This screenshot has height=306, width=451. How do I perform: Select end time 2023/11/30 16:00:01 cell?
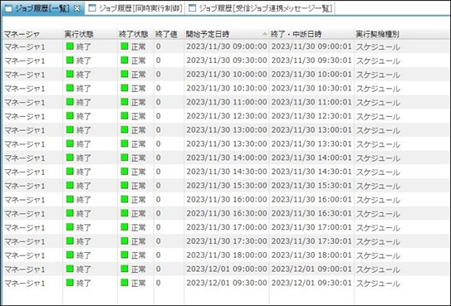(311, 200)
